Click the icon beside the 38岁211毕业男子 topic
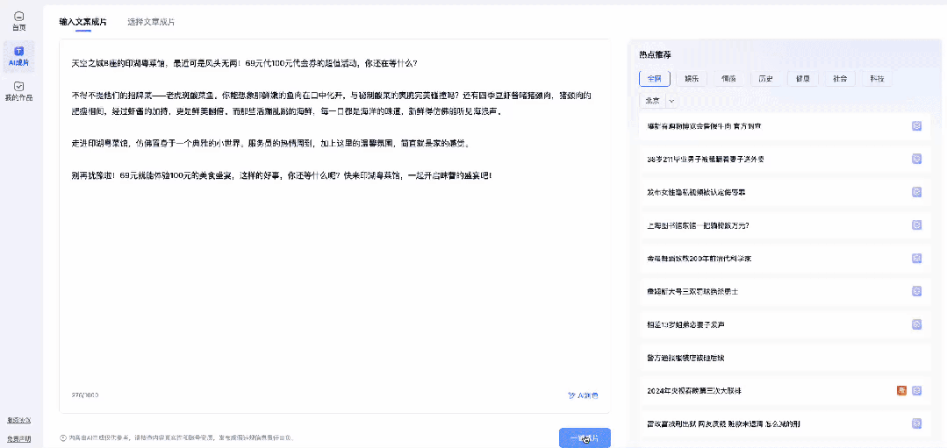Image resolution: width=947 pixels, height=448 pixels. (916, 160)
